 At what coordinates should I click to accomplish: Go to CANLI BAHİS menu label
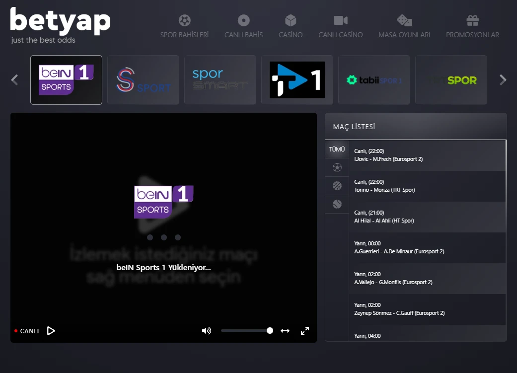coord(244,35)
